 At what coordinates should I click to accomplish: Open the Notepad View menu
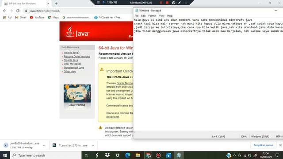pos(161,16)
